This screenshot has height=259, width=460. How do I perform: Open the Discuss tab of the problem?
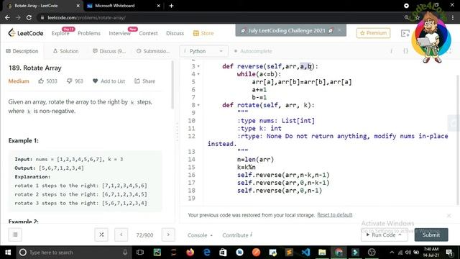pos(109,51)
